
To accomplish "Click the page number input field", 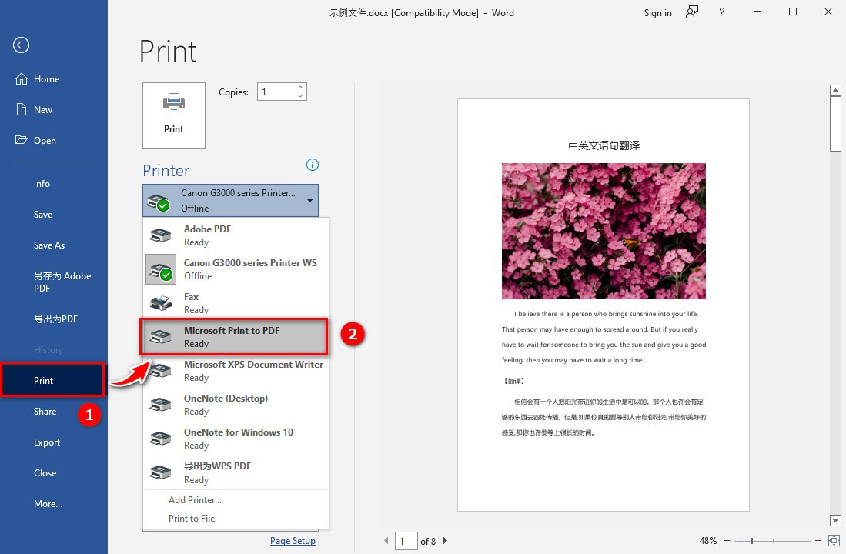I will [x=406, y=541].
